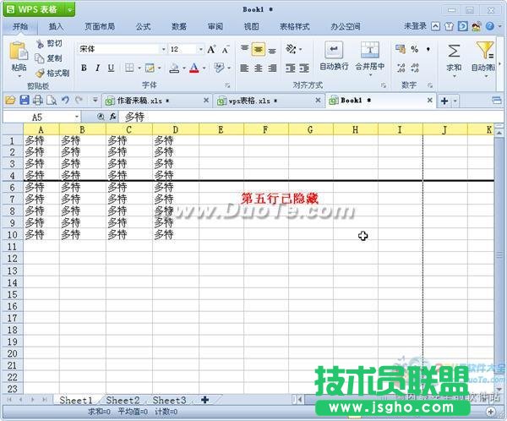Click the percent style icon
The width and height of the screenshot is (507, 421).
click(415, 49)
